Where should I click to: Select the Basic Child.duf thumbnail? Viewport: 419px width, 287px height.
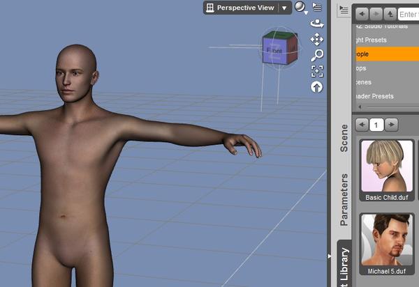(387, 170)
